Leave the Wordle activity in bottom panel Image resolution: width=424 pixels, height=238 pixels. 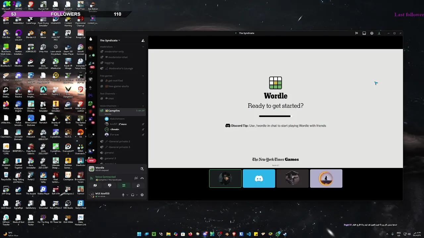142,169
